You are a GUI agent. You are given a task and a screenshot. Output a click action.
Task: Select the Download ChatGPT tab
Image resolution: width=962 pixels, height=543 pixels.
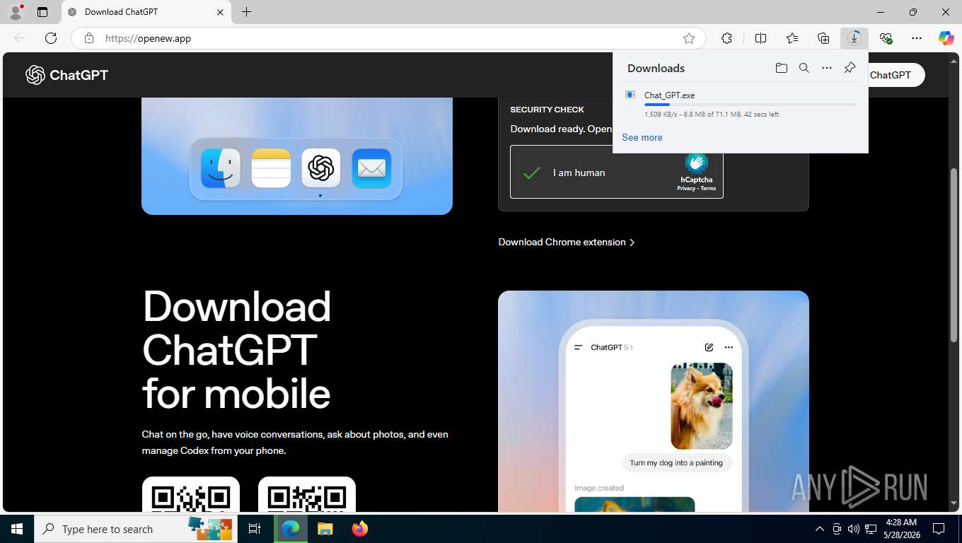(x=146, y=12)
